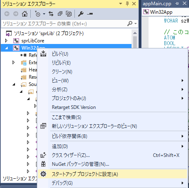
Task: Select the sprLibCore project
Action: coord(33,41)
